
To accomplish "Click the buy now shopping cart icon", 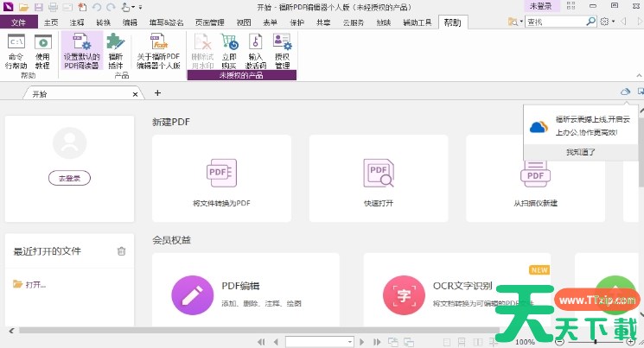I will coord(229,50).
